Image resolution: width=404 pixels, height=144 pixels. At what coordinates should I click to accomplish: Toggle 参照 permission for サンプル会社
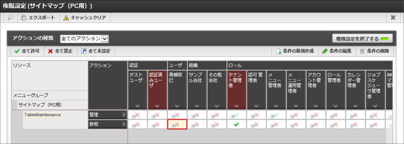click(197, 125)
